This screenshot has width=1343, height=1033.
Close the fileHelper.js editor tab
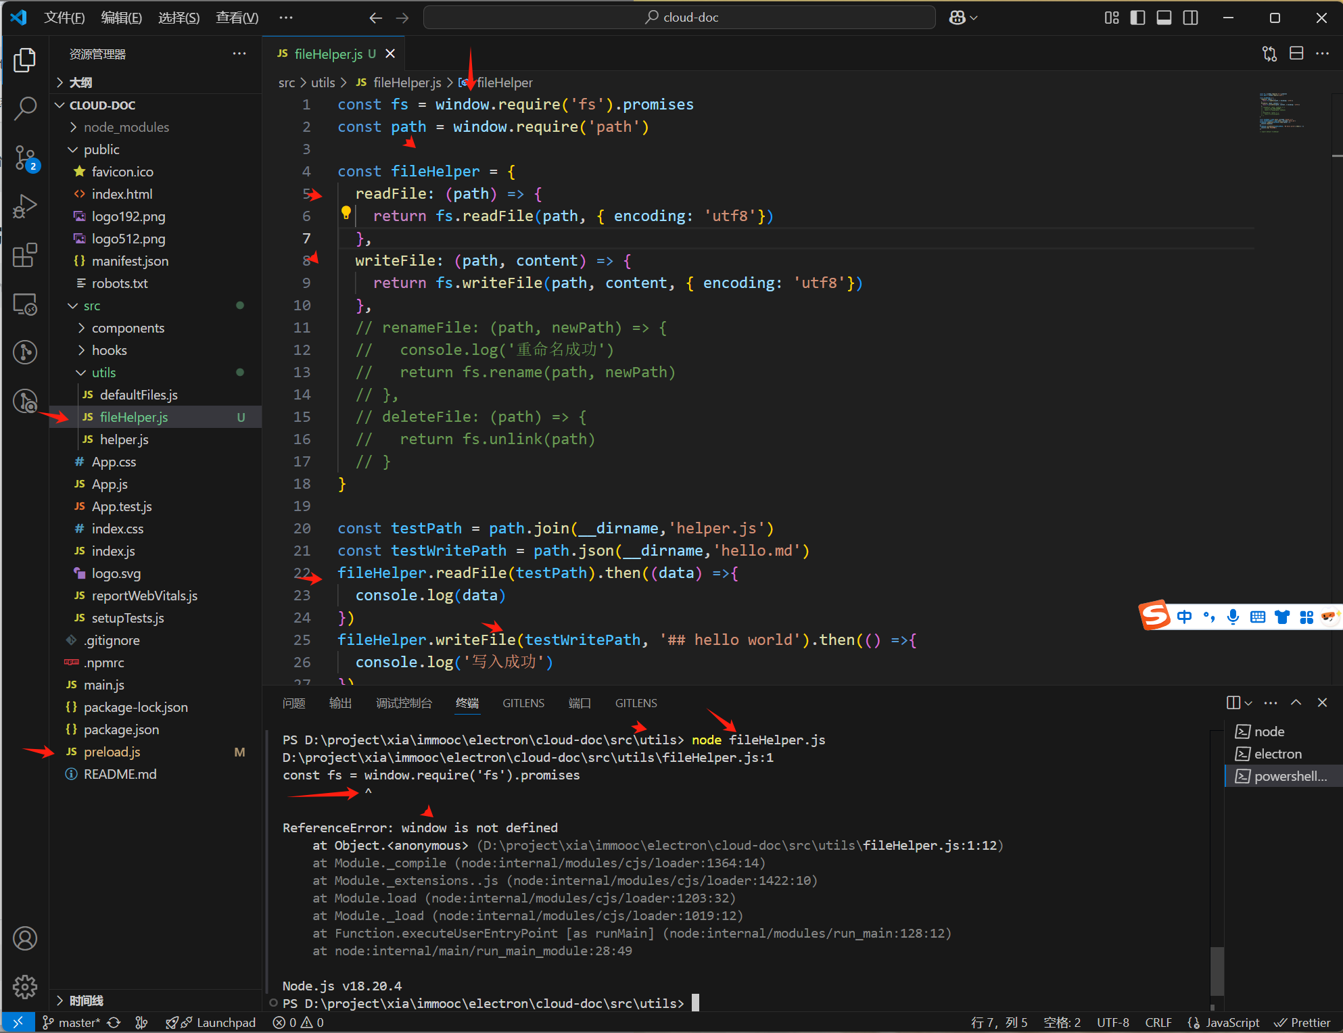390,53
